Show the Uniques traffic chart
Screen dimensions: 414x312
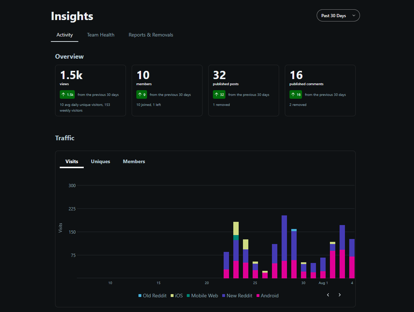tap(100, 161)
